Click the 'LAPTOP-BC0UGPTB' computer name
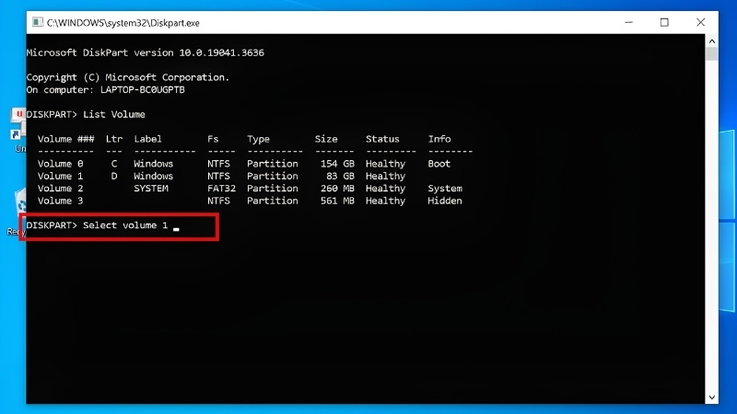This screenshot has height=414, width=737. point(143,89)
